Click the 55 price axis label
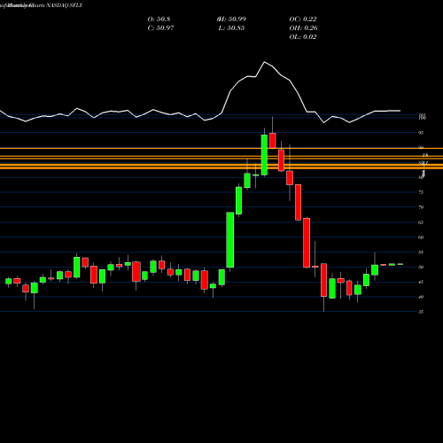The image size is (443, 443). tap(421, 253)
